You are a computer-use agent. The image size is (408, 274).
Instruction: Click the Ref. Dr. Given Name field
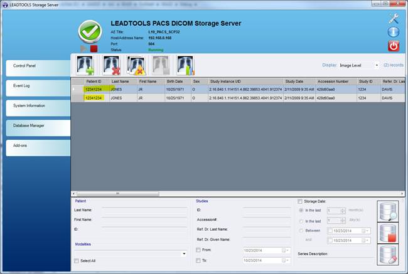(x=267, y=240)
